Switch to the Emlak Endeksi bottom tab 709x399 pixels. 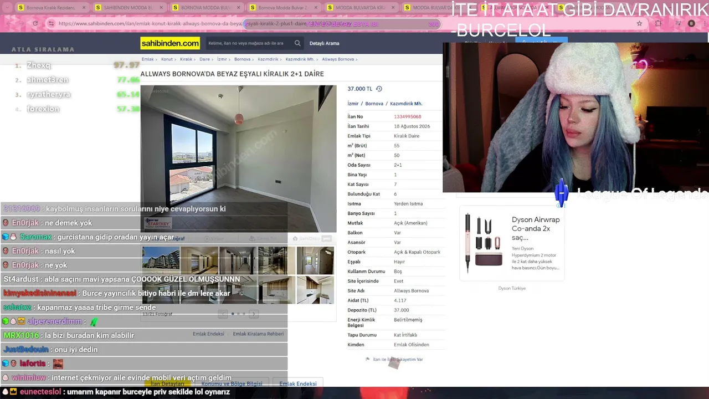pyautogui.click(x=298, y=383)
